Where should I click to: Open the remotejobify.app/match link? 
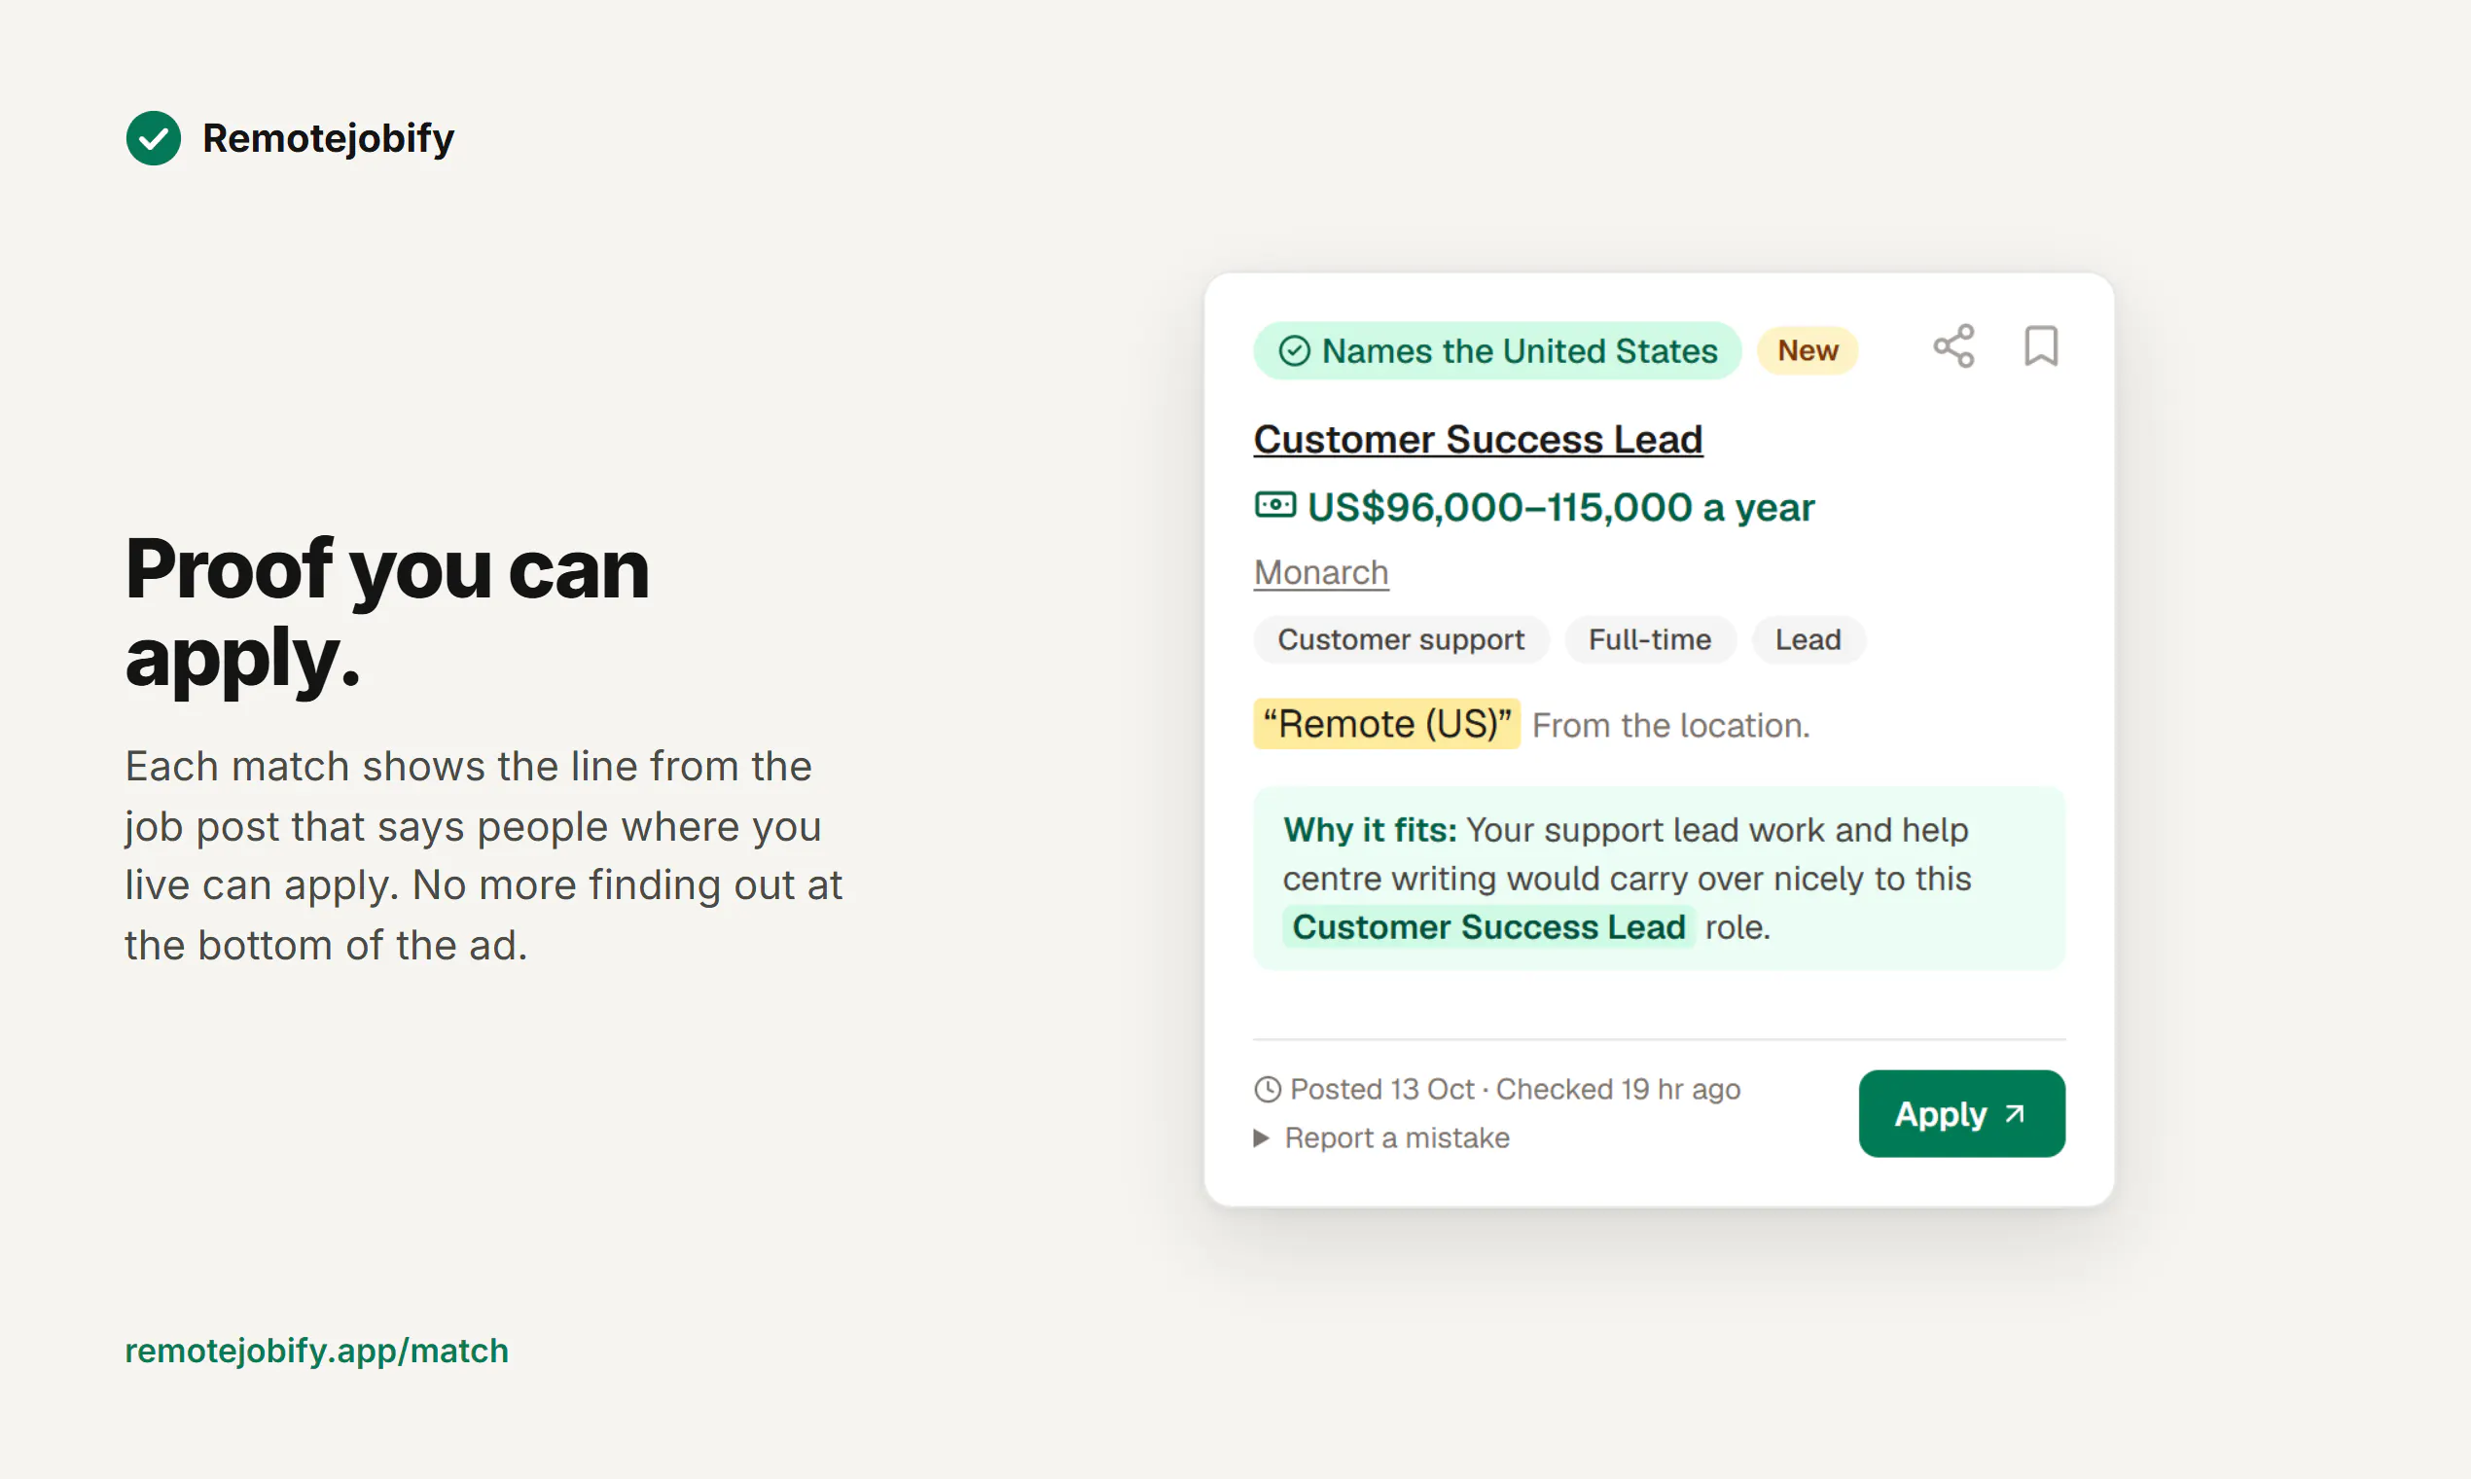316,1351
